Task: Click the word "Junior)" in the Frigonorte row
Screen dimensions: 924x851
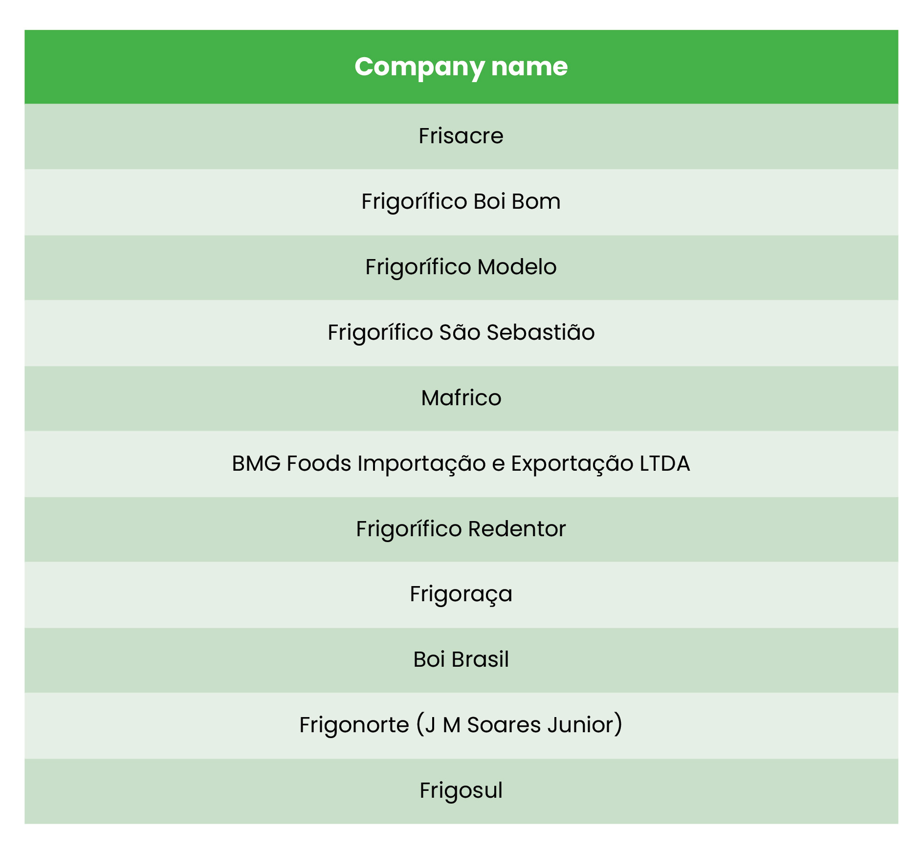Action: 585,725
